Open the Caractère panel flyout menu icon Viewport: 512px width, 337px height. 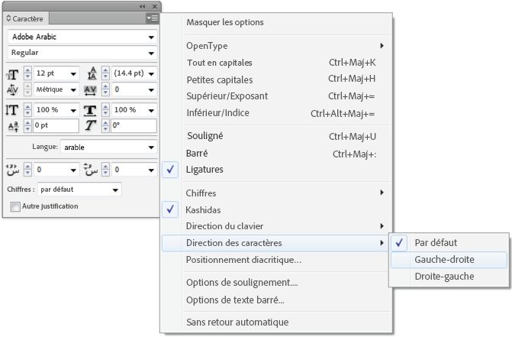tap(152, 18)
